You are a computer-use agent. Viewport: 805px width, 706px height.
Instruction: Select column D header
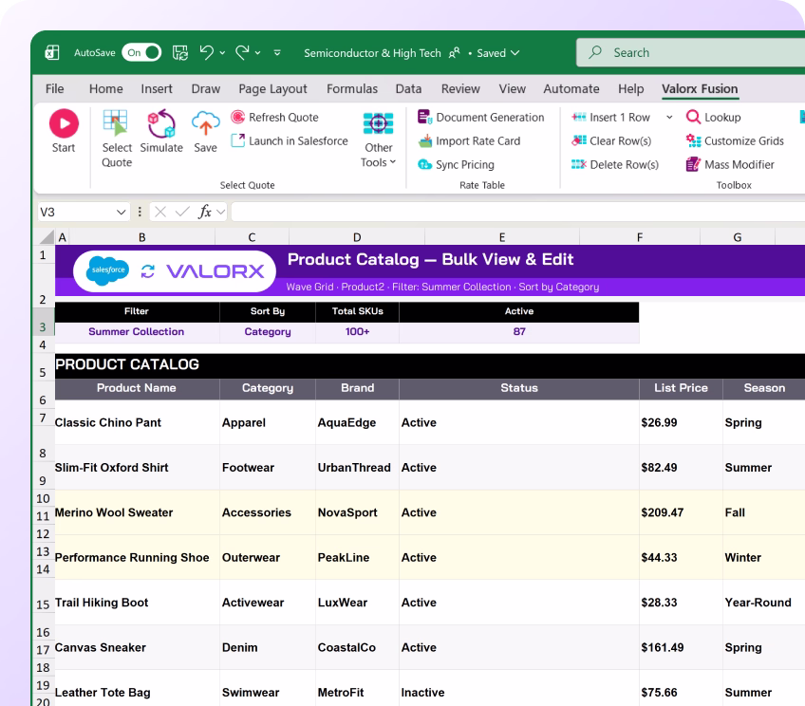coord(357,237)
